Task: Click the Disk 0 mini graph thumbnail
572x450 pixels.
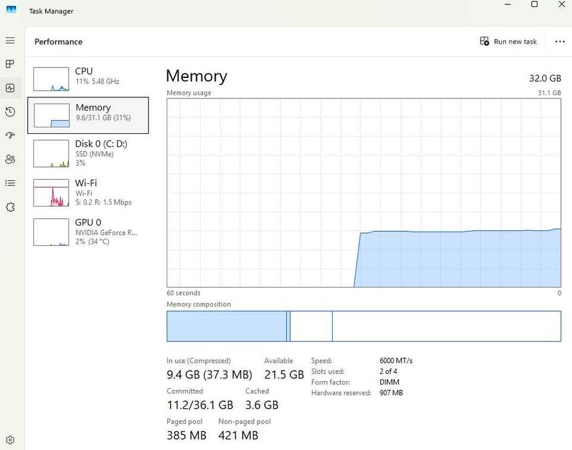Action: (51, 154)
